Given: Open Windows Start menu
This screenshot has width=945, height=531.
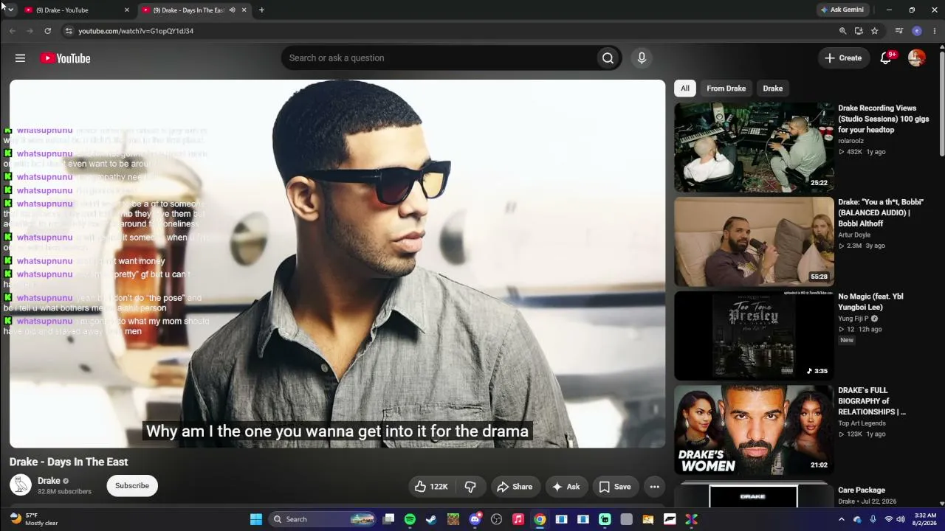Looking at the screenshot, I should (255, 519).
